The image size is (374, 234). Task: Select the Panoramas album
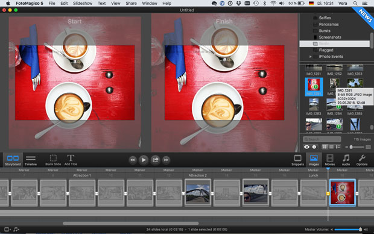328,24
